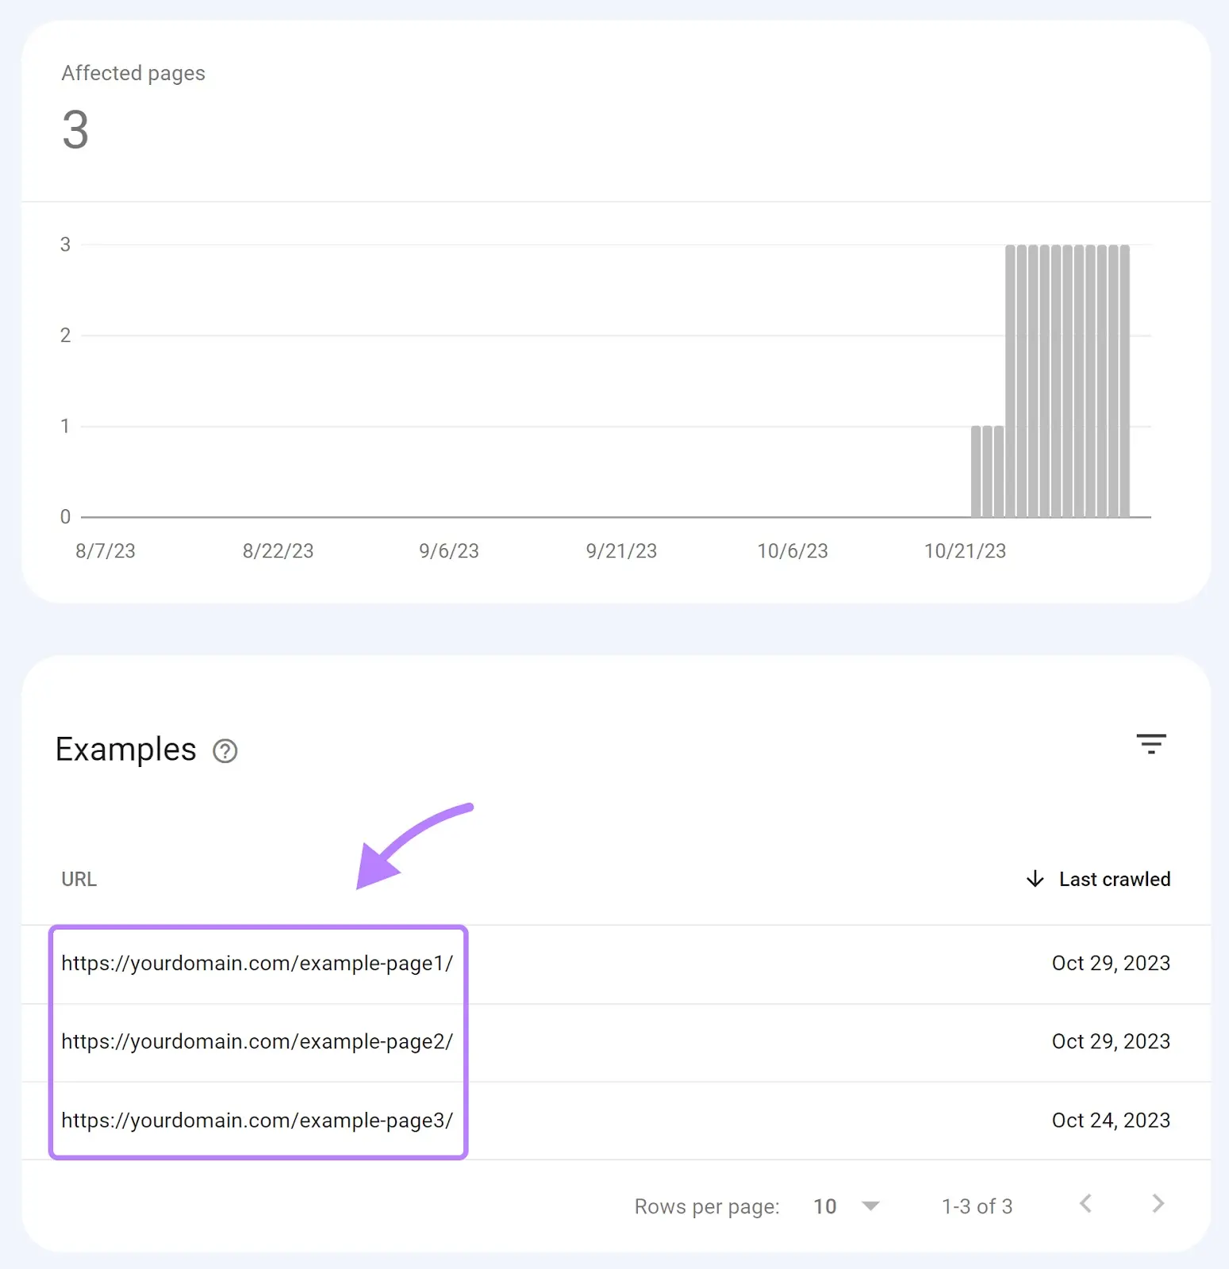Sort by the Last crawled column header
The image size is (1229, 1269).
click(1114, 879)
